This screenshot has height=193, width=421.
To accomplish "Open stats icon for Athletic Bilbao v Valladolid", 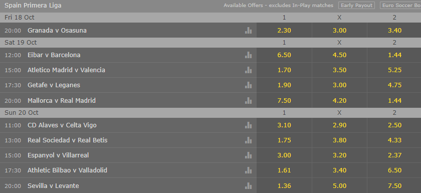I will coord(249,170).
